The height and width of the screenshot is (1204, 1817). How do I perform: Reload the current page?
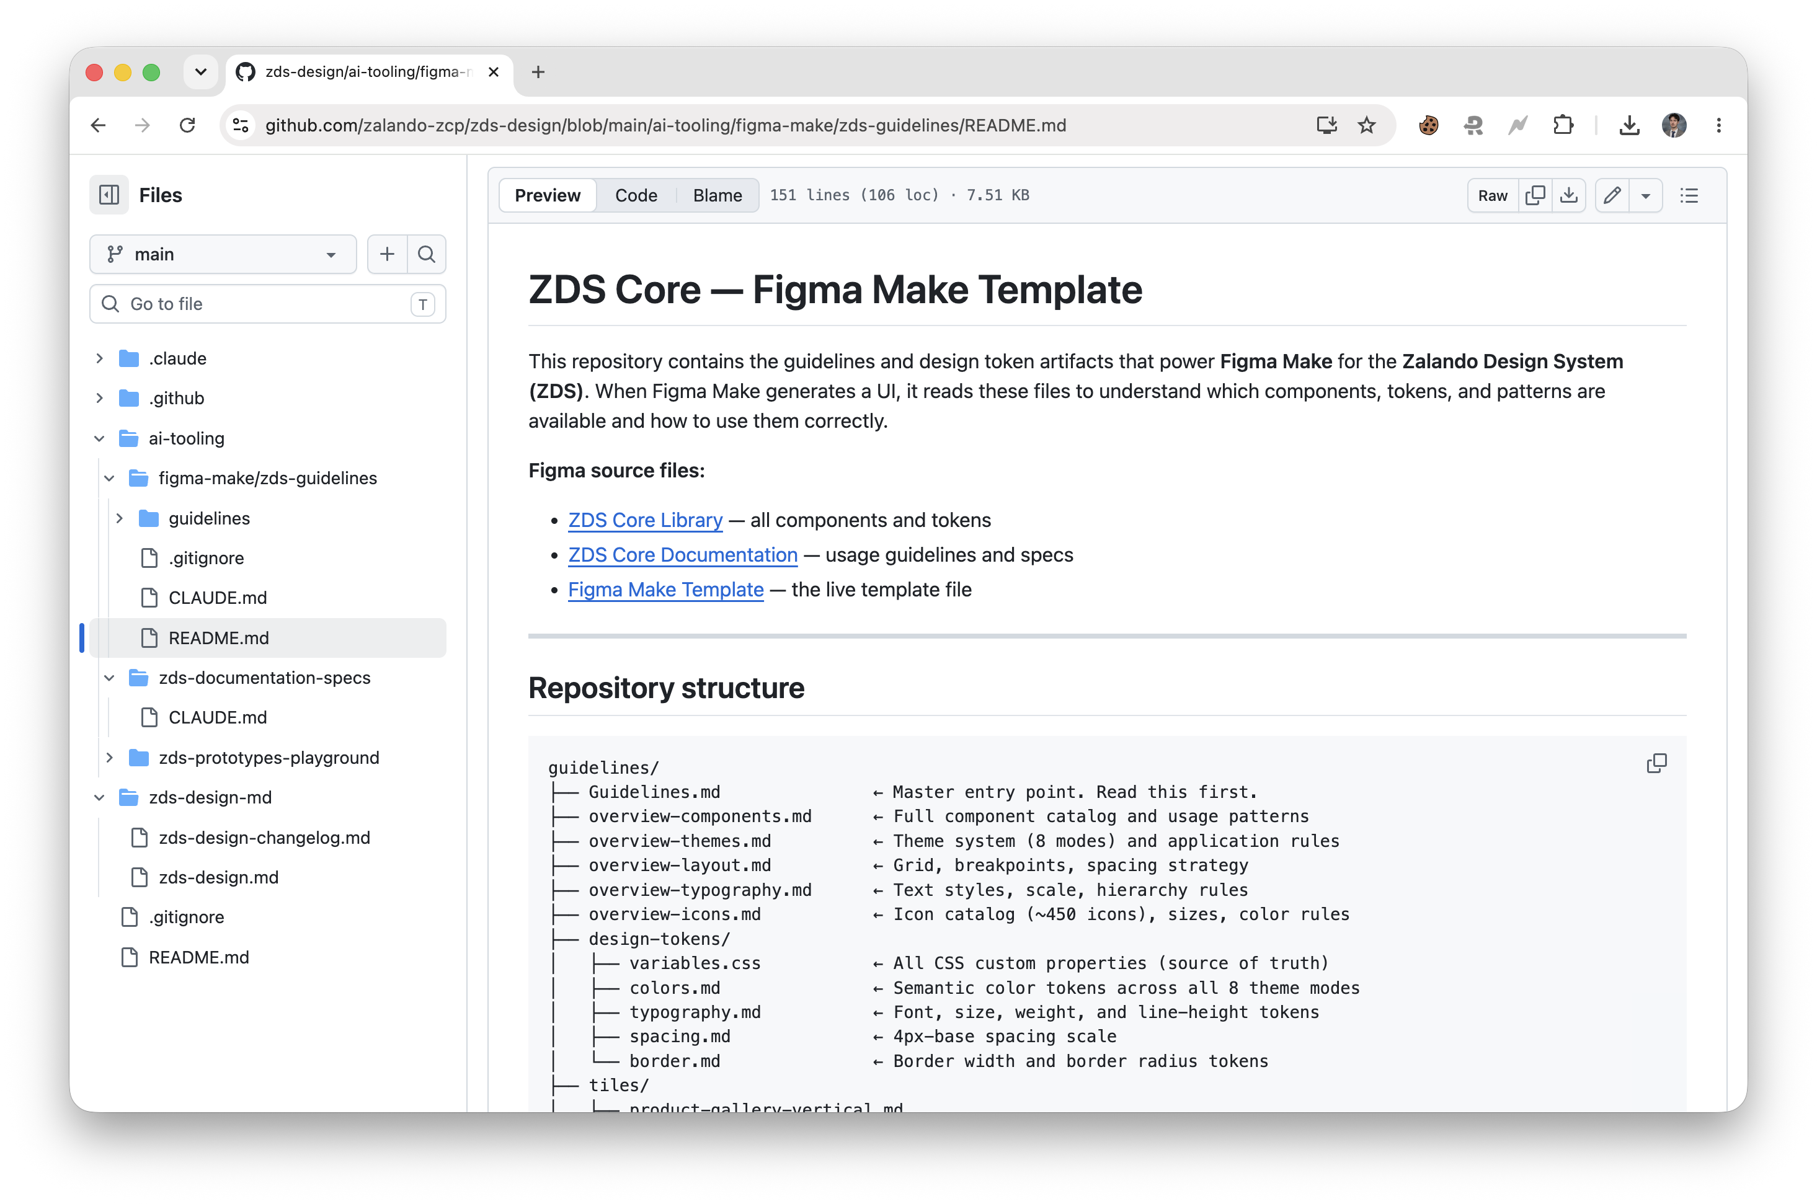(x=187, y=125)
